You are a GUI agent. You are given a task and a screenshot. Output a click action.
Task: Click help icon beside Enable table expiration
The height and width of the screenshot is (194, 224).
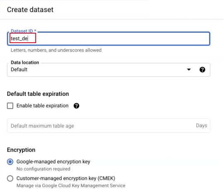click(76, 106)
